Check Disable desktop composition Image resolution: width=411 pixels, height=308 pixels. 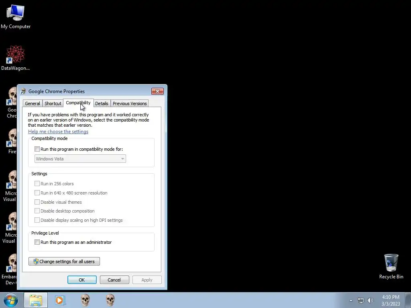[37, 211]
